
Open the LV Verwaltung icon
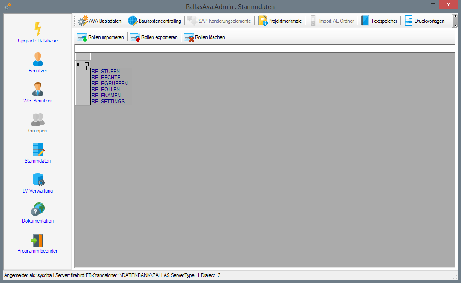38,180
